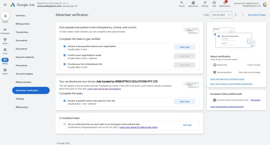
Task: Open Billing activity page
Action: [x=23, y=24]
